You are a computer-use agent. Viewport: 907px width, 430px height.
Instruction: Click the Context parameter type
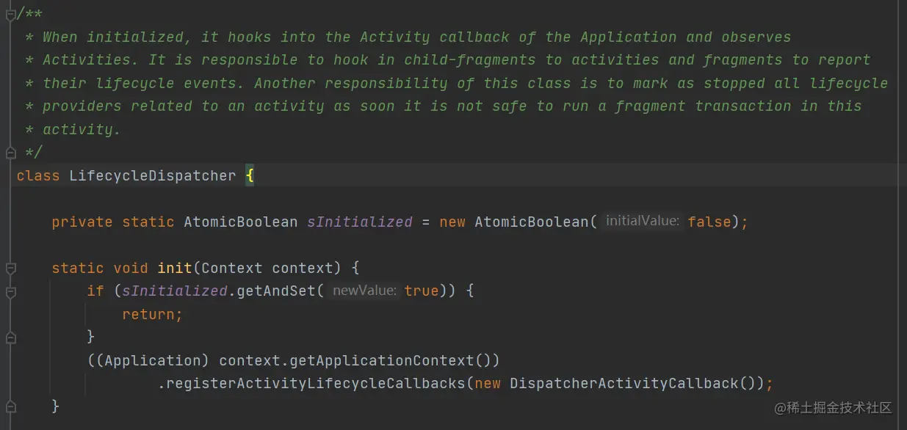(232, 268)
